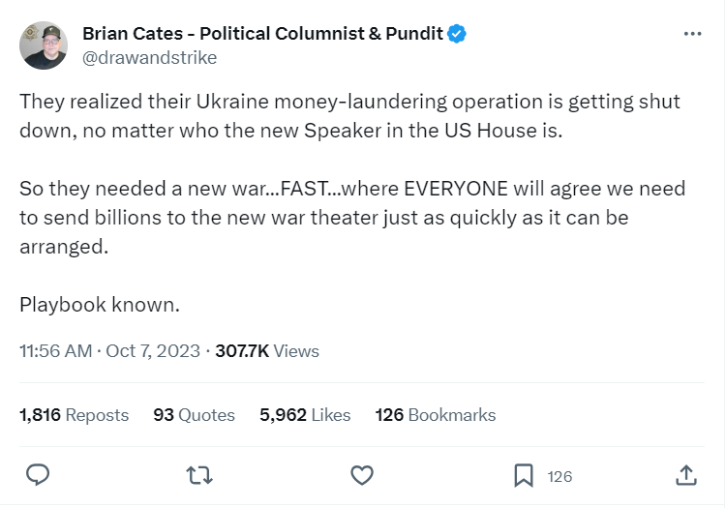Click the "Playbook known." tweet text

click(100, 304)
